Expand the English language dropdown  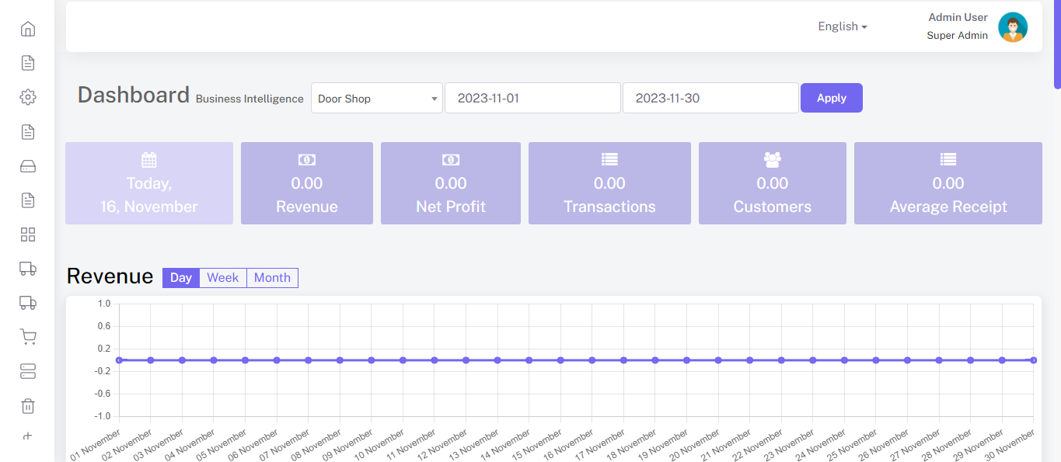coord(842,26)
